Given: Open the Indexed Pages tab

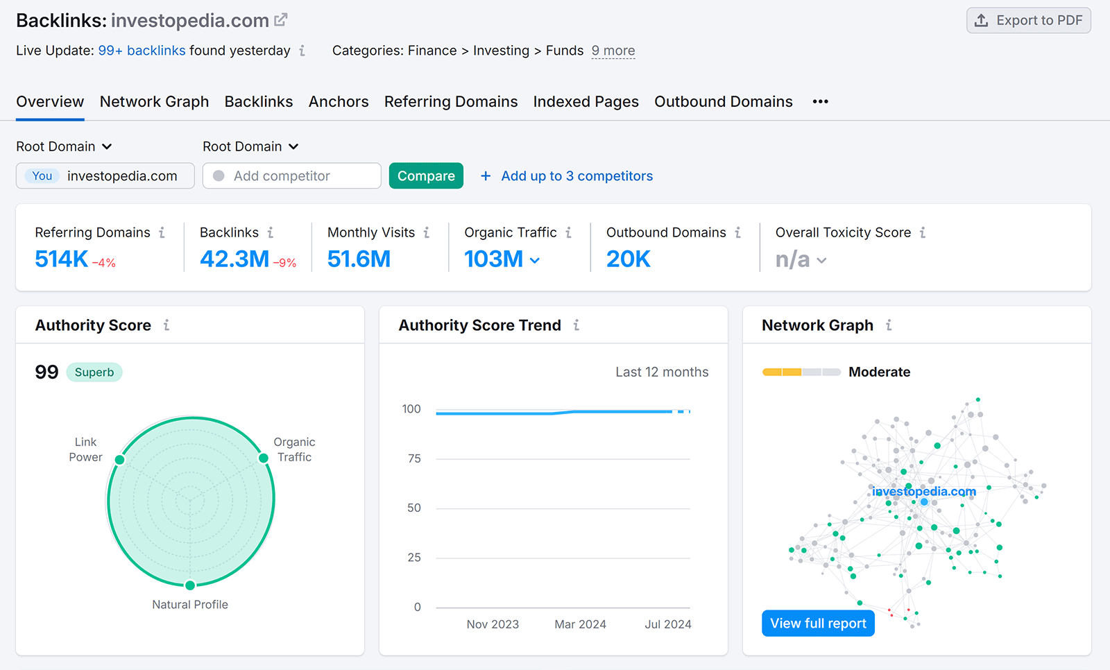Looking at the screenshot, I should tap(586, 101).
